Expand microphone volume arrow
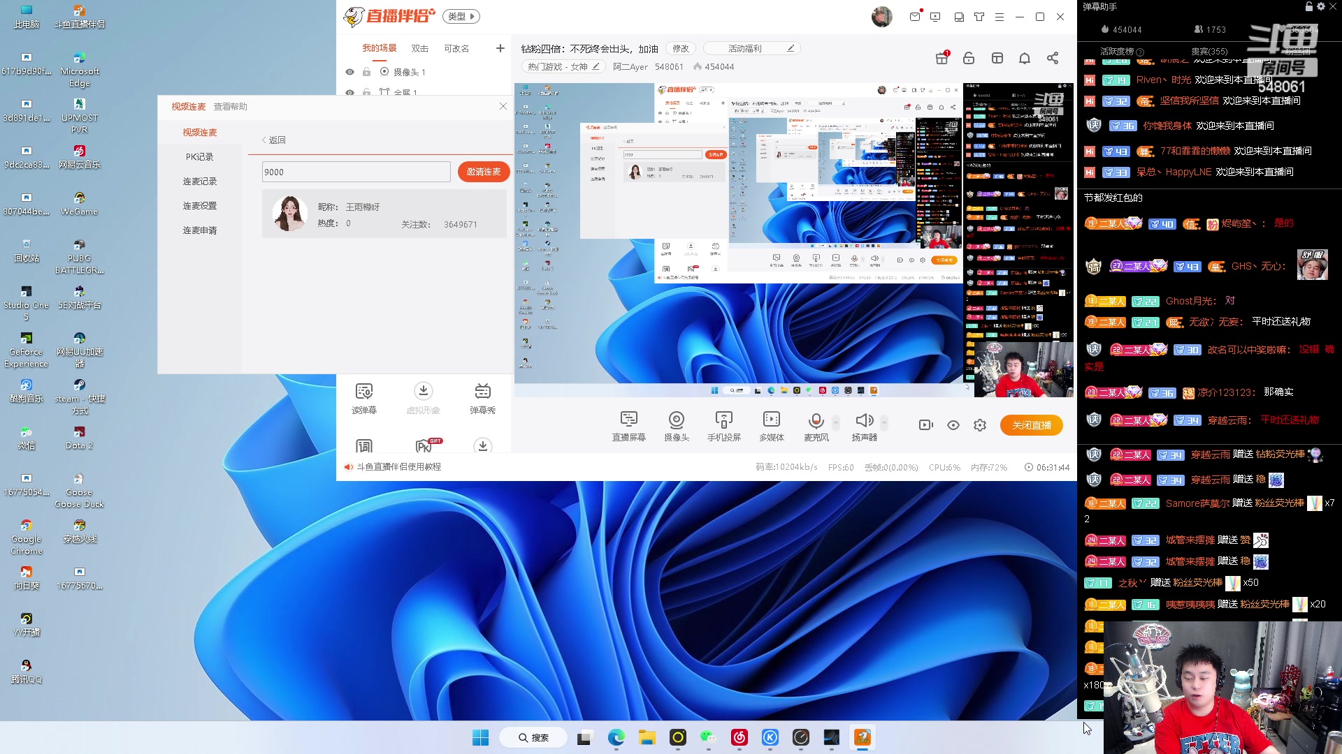 tap(836, 422)
